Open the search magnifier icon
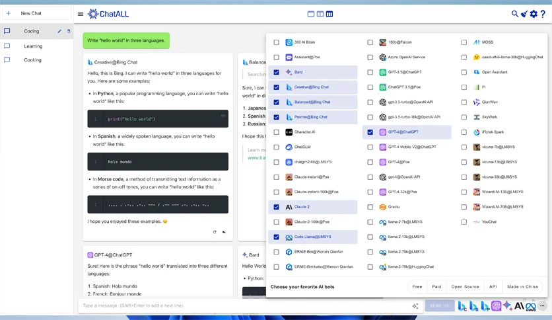This screenshot has width=552, height=320. [x=514, y=14]
